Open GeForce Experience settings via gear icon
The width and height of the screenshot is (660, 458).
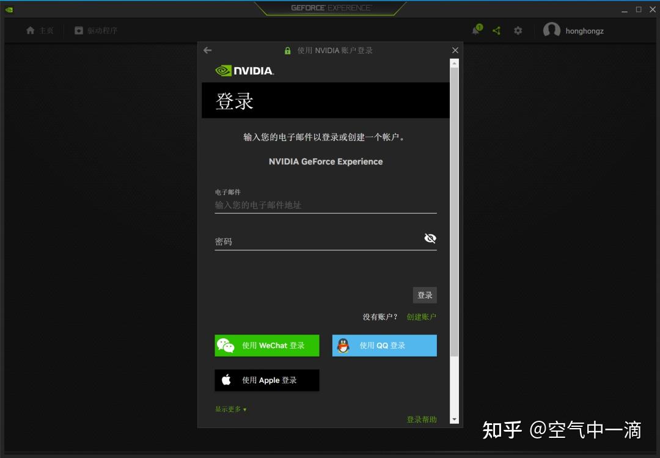point(518,30)
